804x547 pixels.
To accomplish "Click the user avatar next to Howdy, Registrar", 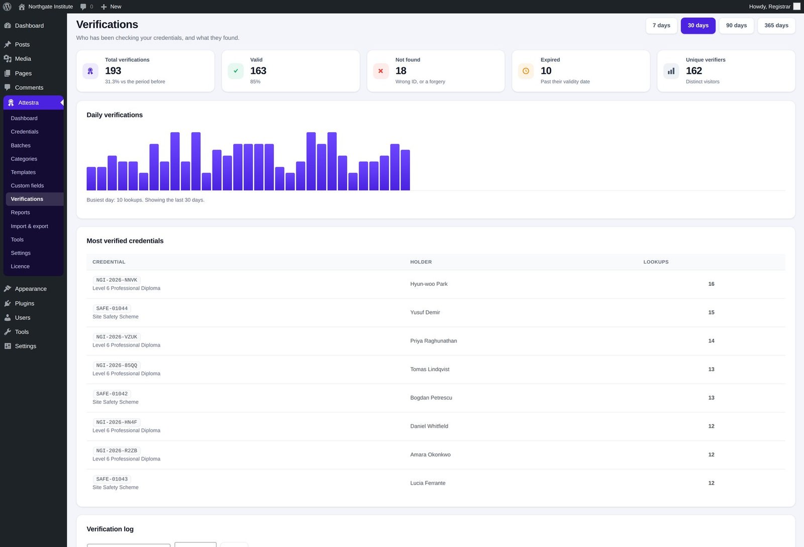I will (796, 7).
